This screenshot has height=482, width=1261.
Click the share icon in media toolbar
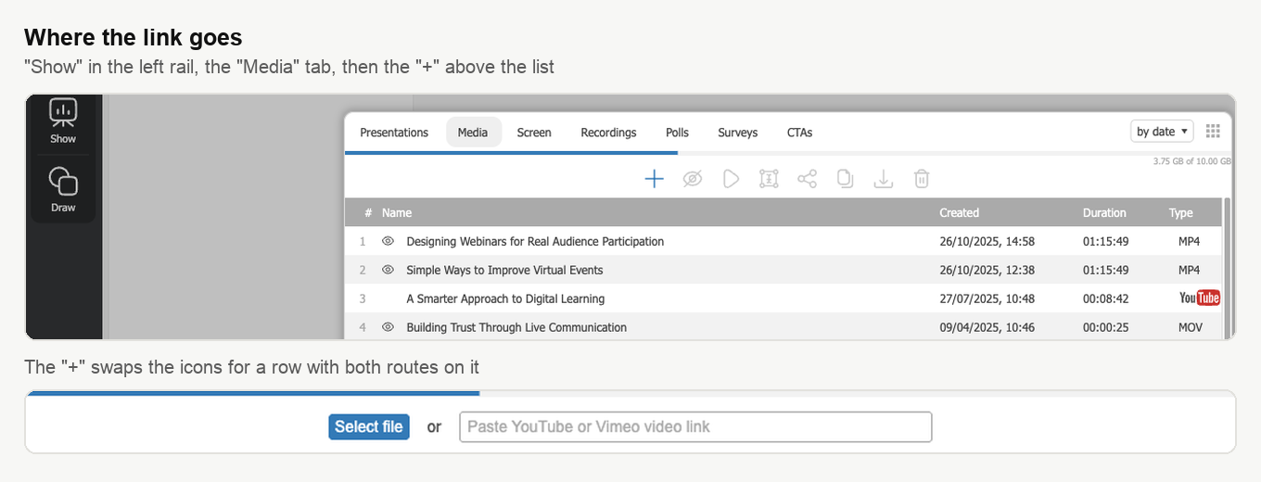click(x=807, y=179)
